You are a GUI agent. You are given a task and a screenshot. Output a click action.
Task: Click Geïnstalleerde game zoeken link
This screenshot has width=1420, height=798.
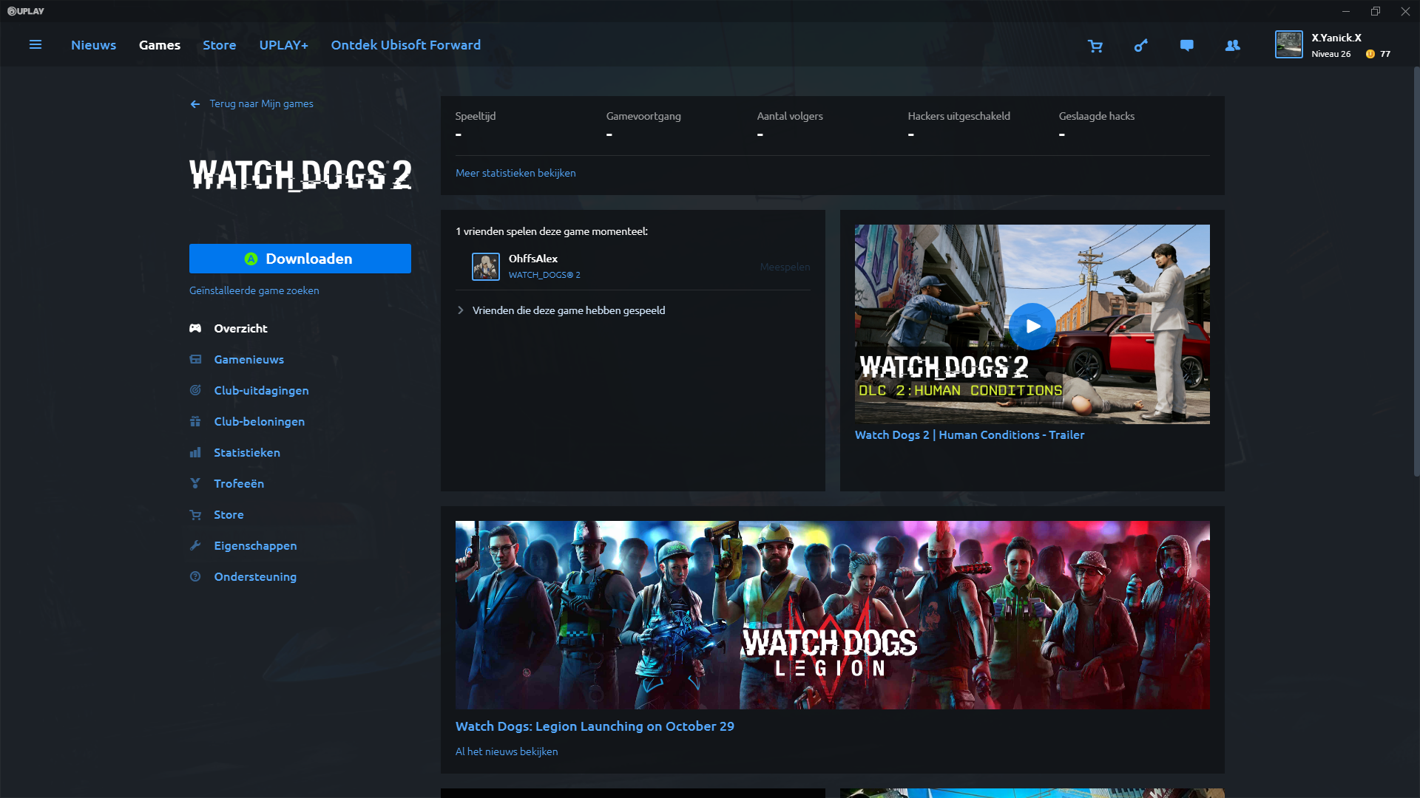coord(254,290)
